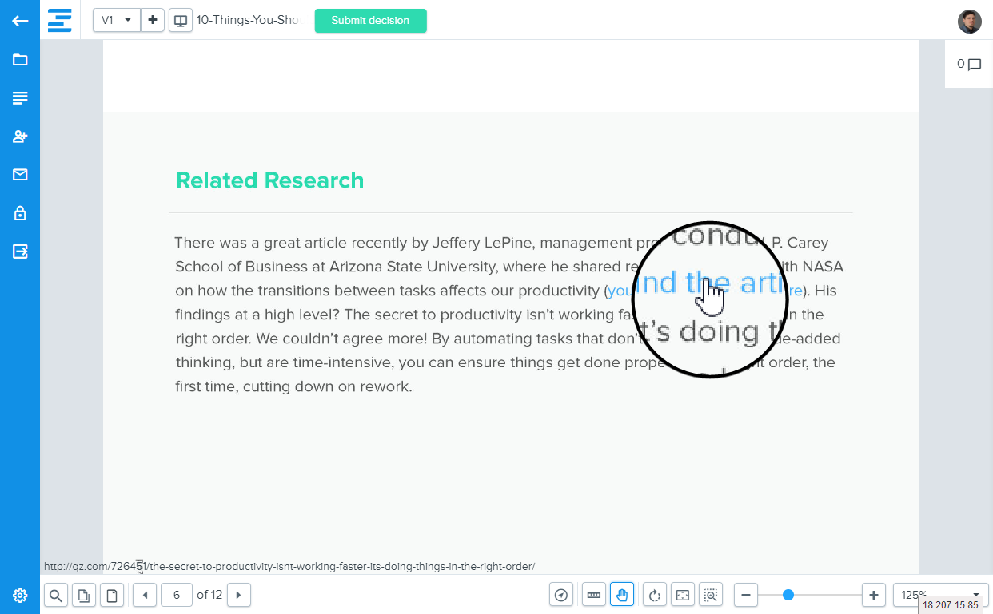Image resolution: width=993 pixels, height=614 pixels.
Task: Open the add user sidebar icon
Action: pos(20,137)
